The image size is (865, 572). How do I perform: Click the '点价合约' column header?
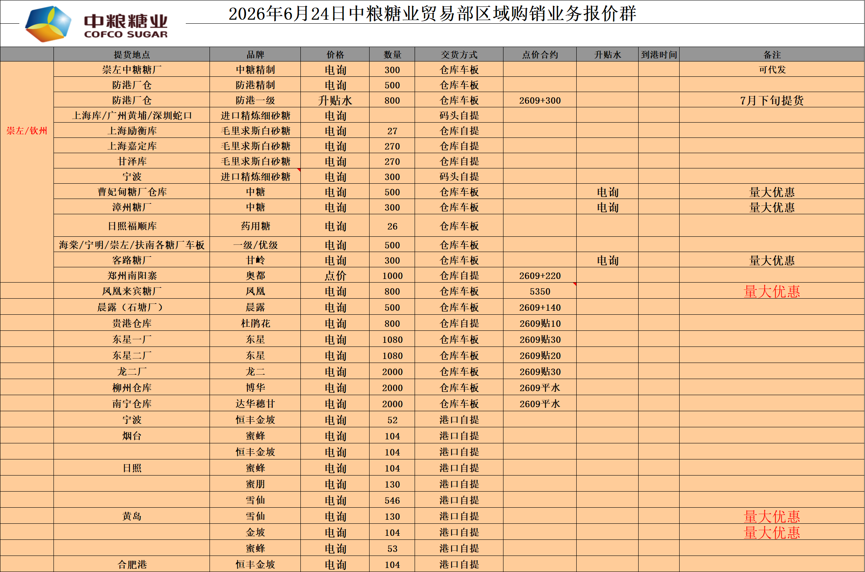pyautogui.click(x=540, y=55)
